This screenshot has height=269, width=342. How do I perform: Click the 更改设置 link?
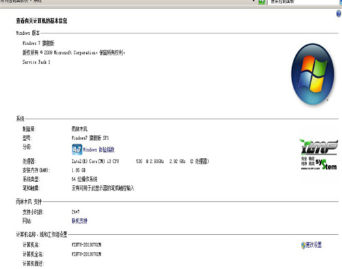pos(313,245)
